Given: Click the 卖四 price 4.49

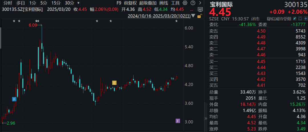Looking at the screenshot, I should [x=261, y=37].
